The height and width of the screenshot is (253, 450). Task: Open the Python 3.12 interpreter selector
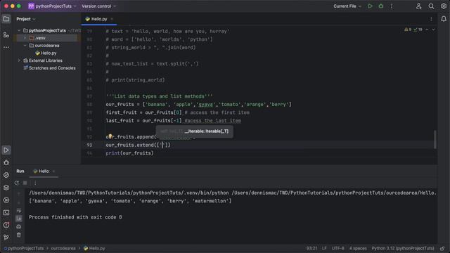(x=403, y=248)
